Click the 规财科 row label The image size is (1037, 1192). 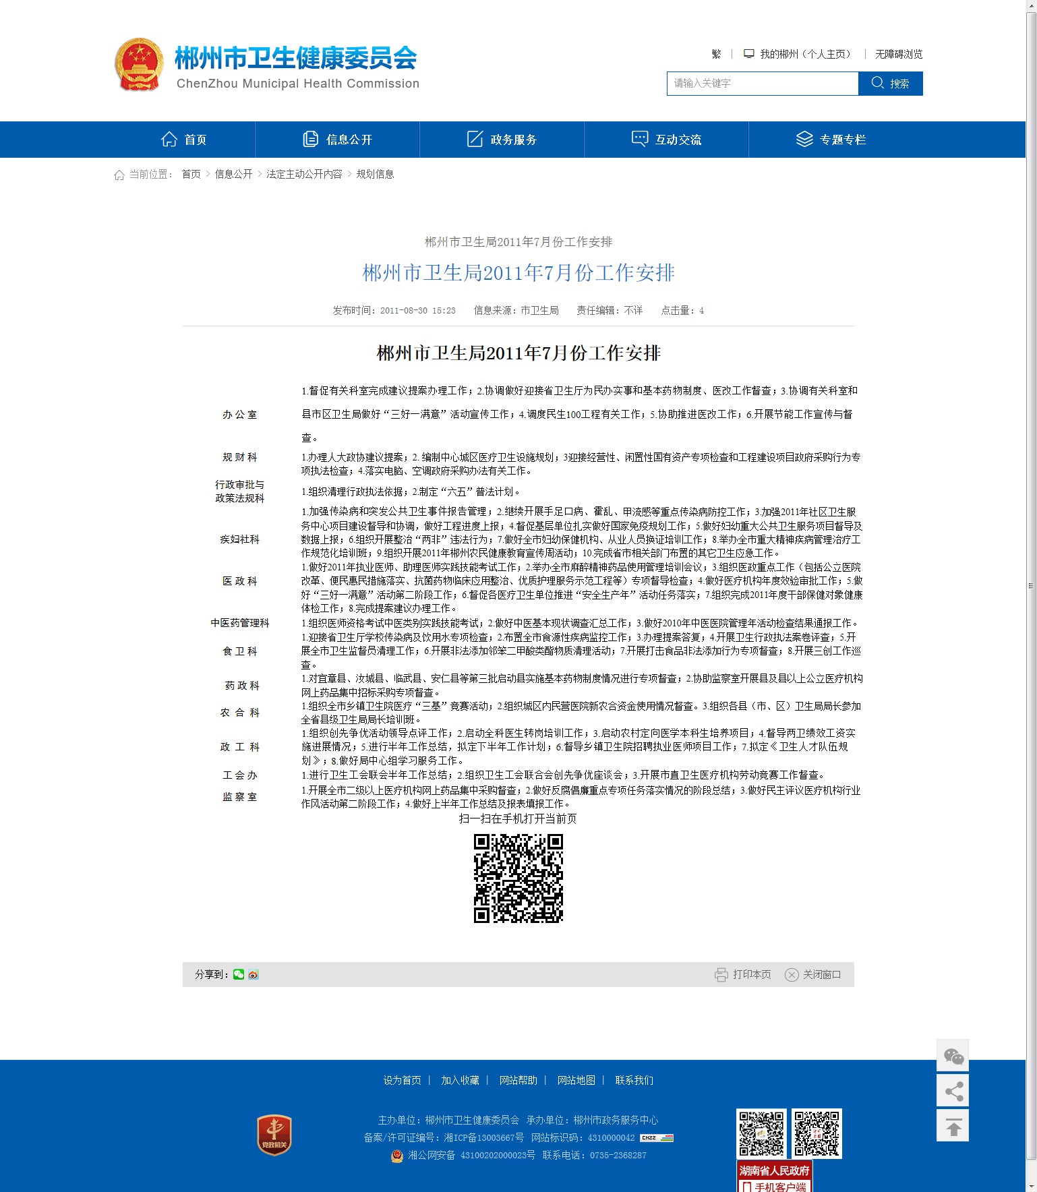[x=240, y=457]
